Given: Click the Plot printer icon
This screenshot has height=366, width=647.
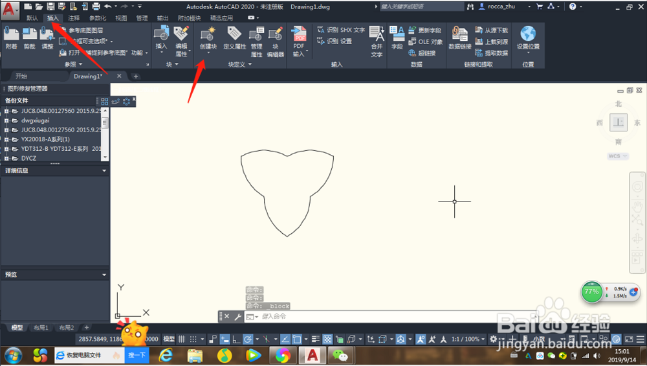Looking at the screenshot, I should coord(96,6).
